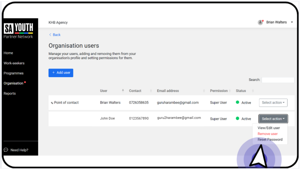300x169 pixels.
Task: Click the Back link
Action: pos(57,35)
